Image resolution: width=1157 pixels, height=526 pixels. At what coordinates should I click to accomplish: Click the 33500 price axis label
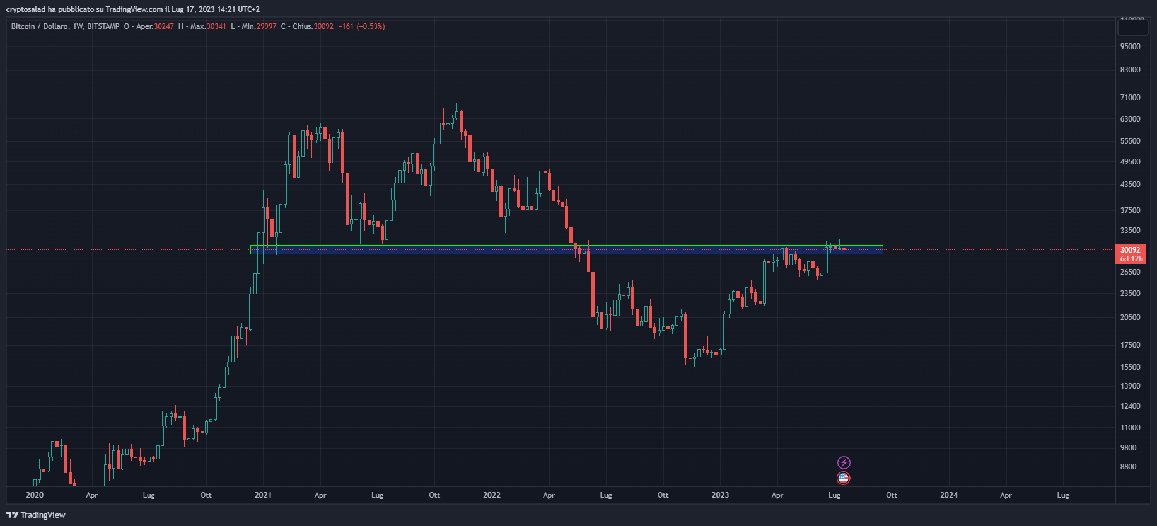point(1130,231)
